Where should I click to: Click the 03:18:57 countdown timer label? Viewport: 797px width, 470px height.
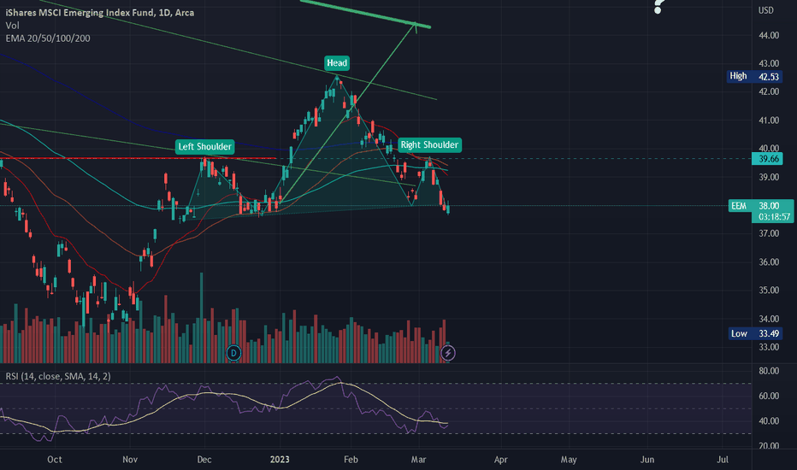774,217
